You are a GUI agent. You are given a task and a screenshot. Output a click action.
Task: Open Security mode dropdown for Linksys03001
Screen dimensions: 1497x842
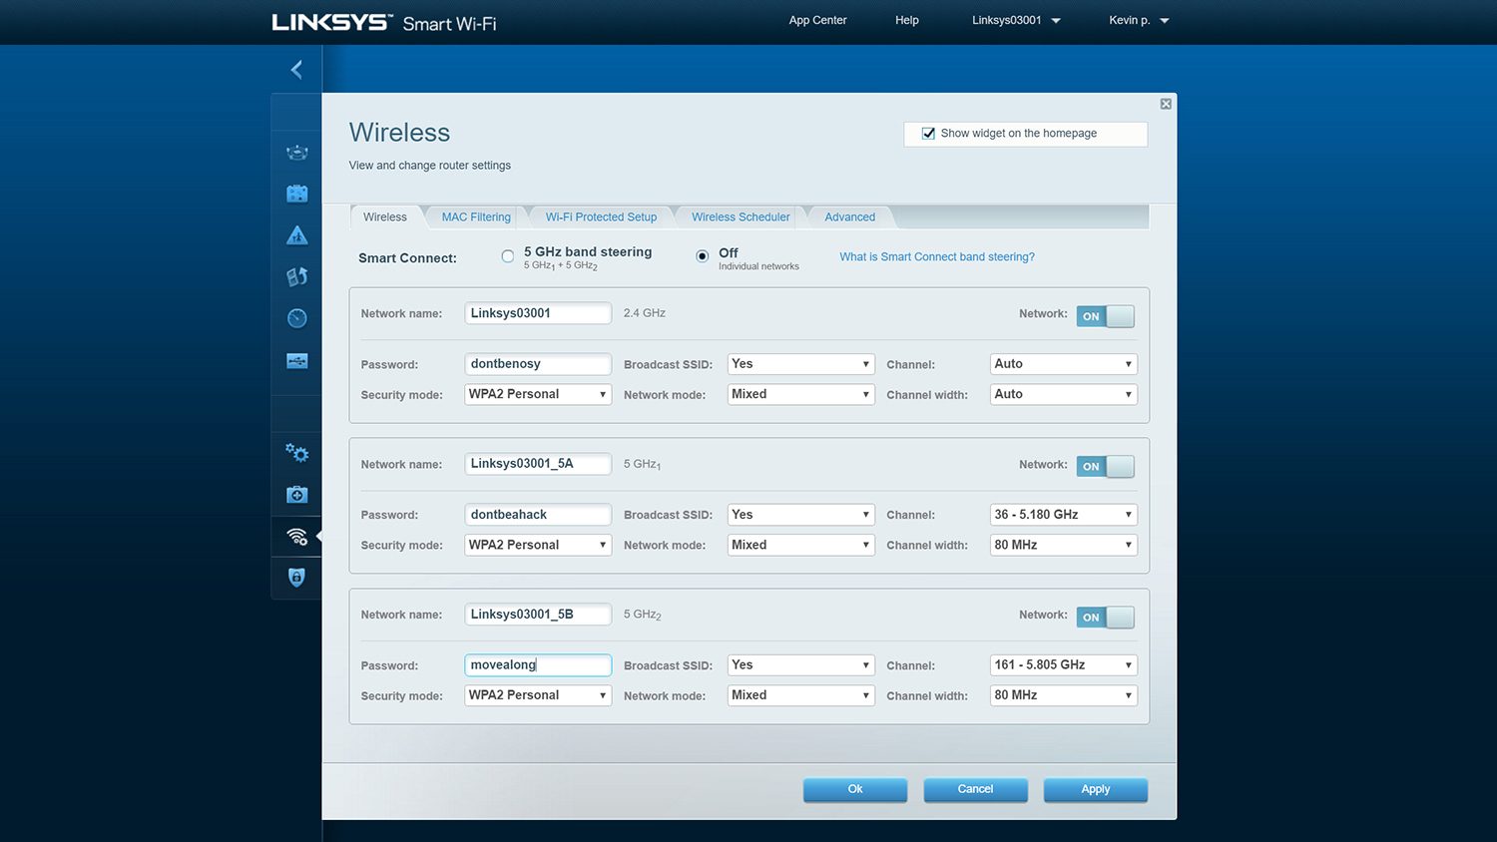coord(538,394)
